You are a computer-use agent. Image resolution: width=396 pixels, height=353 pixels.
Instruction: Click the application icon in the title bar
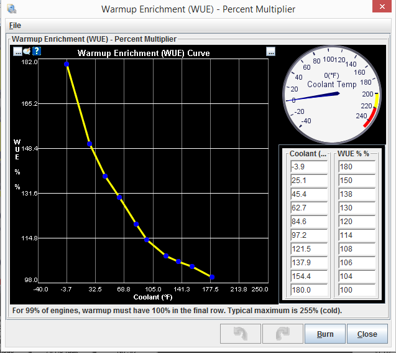(x=12, y=9)
